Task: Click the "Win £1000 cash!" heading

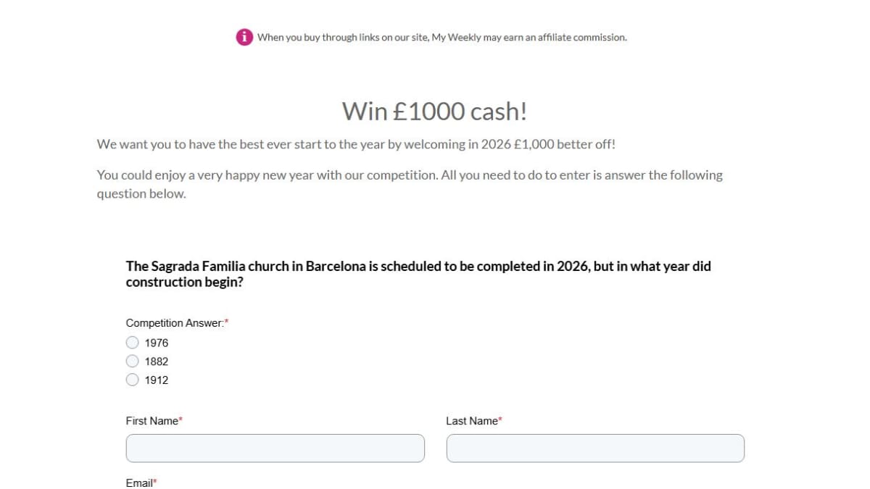Action: tap(434, 112)
